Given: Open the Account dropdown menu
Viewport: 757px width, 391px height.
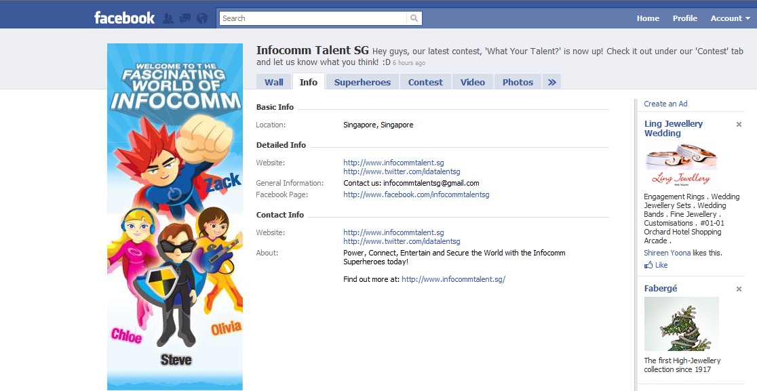Looking at the screenshot, I should point(730,18).
